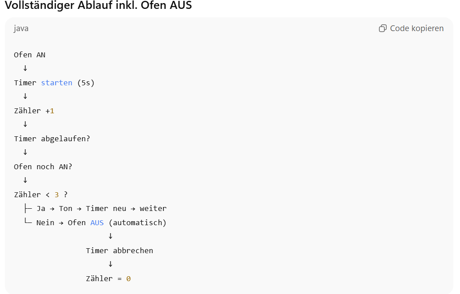460x294 pixels.
Task: Click the first code line Ofen AN
Action: click(x=29, y=55)
